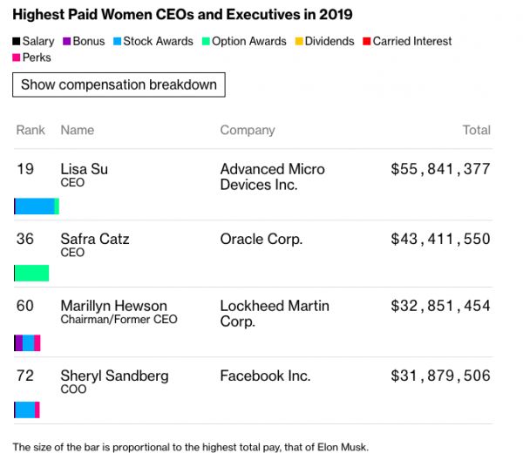Viewport: 523px width, 467px height.
Task: Click Safra Catz's green option awards bar
Action: point(31,274)
